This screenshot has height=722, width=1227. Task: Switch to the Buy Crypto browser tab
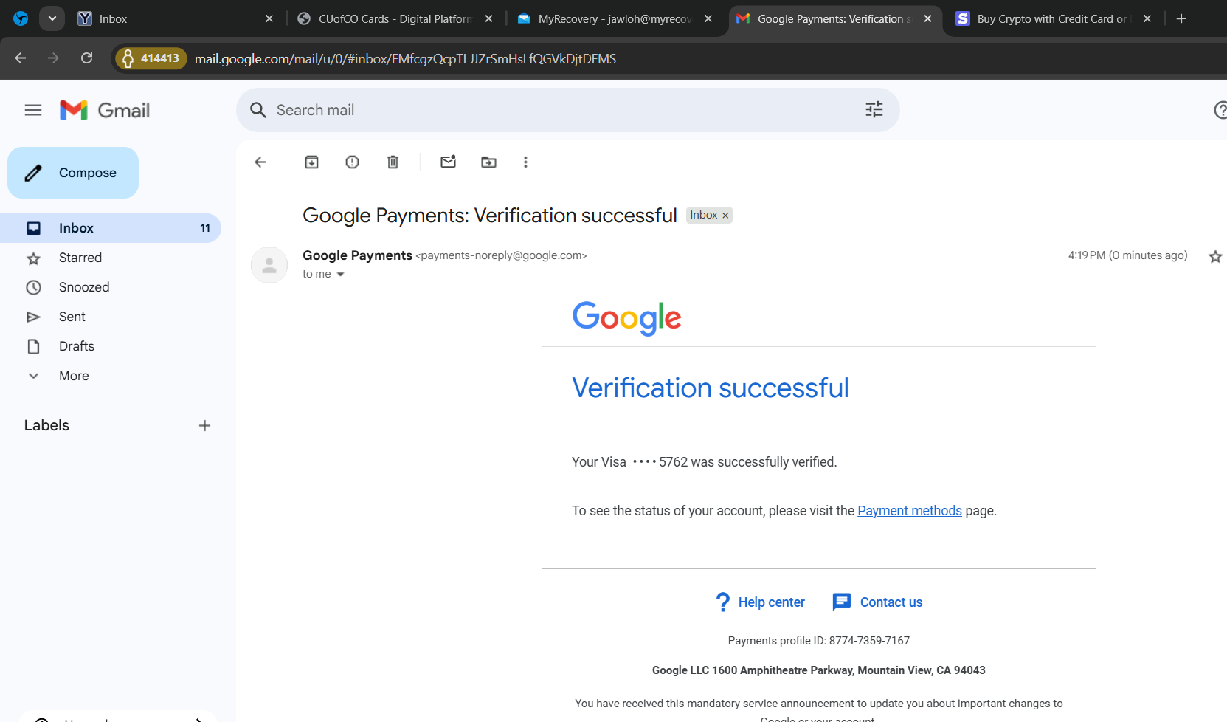(x=1051, y=19)
